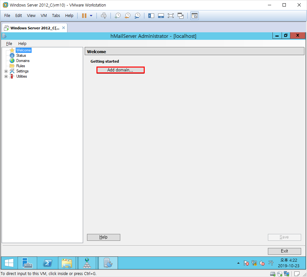Image resolution: width=307 pixels, height=277 pixels.
Task: Revert VM to previous snapshot
Action: point(127,16)
